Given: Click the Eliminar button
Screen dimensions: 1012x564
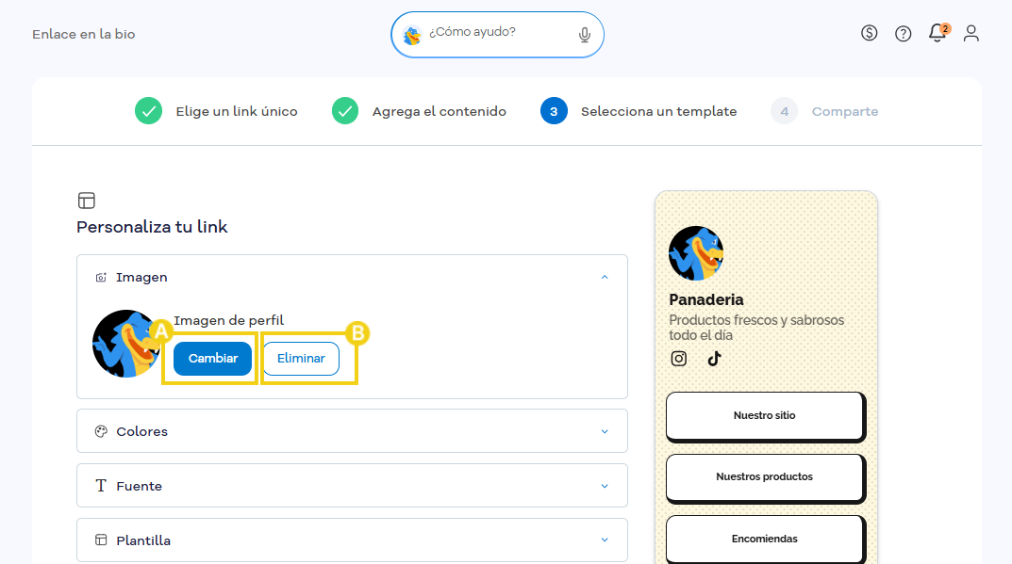Looking at the screenshot, I should (301, 359).
